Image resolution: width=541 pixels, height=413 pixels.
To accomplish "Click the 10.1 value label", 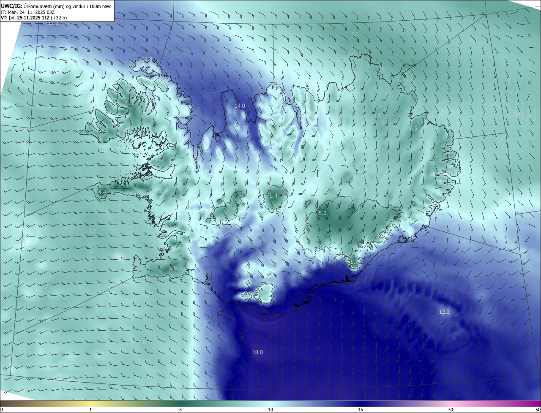I will [x=25, y=245].
